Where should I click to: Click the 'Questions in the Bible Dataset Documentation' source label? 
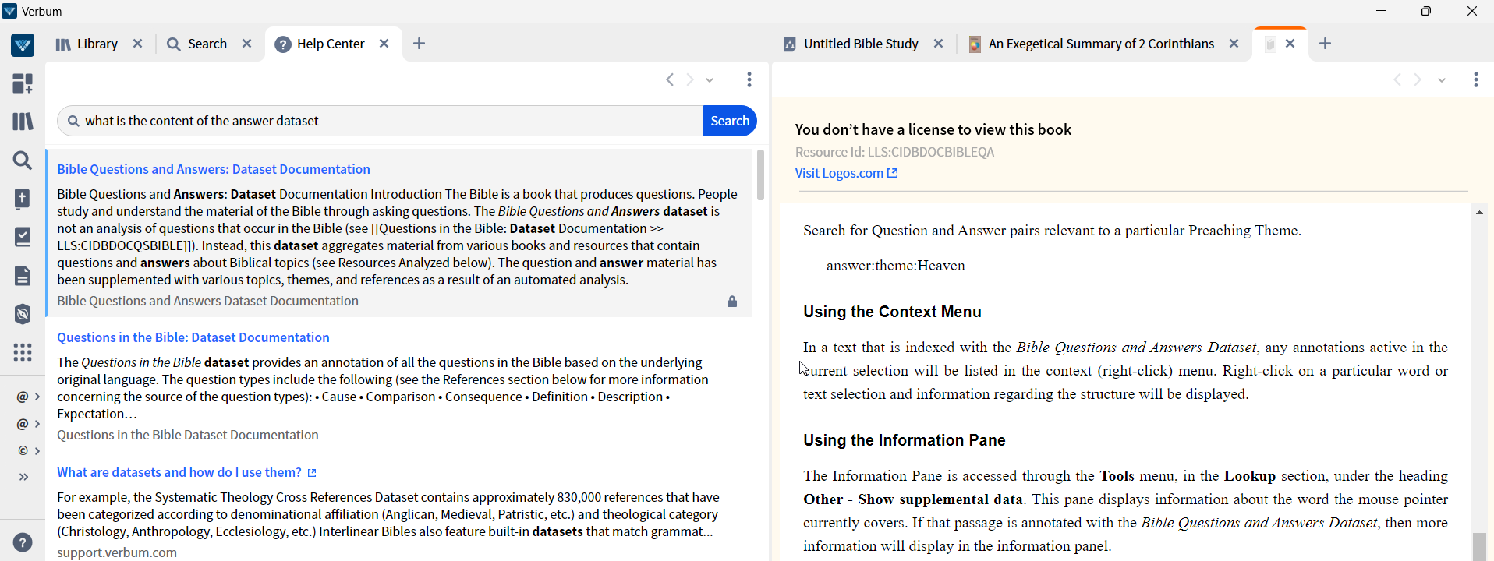(x=188, y=435)
